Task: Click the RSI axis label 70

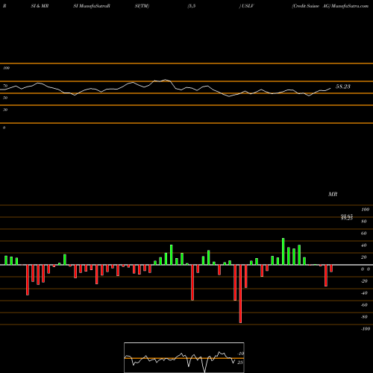Action: tap(5, 86)
